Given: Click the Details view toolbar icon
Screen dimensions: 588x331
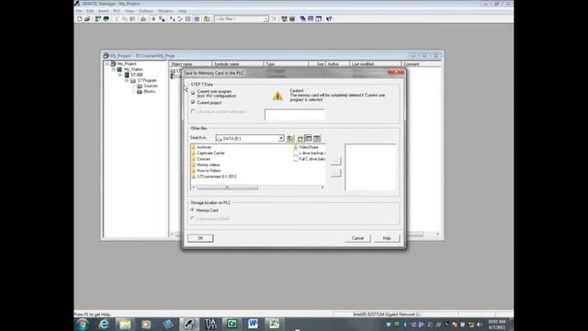Looking at the screenshot, I should coord(197,18).
